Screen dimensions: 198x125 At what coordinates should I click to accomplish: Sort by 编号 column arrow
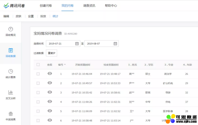65,64
